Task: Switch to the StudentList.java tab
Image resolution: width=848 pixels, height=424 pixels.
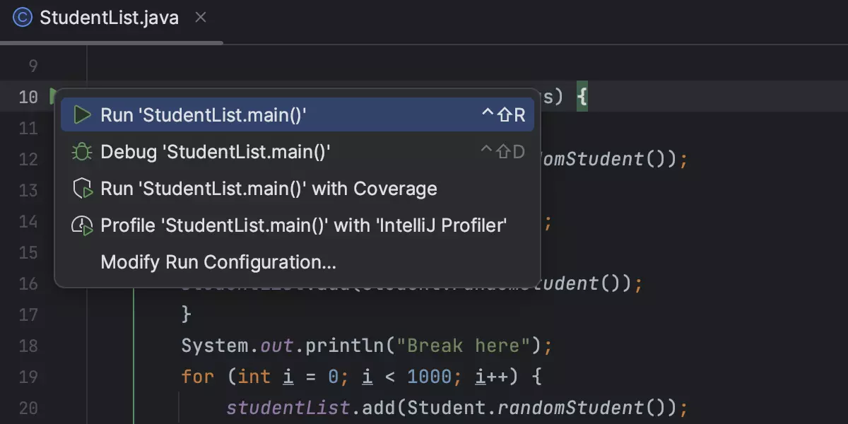Action: pyautogui.click(x=109, y=18)
